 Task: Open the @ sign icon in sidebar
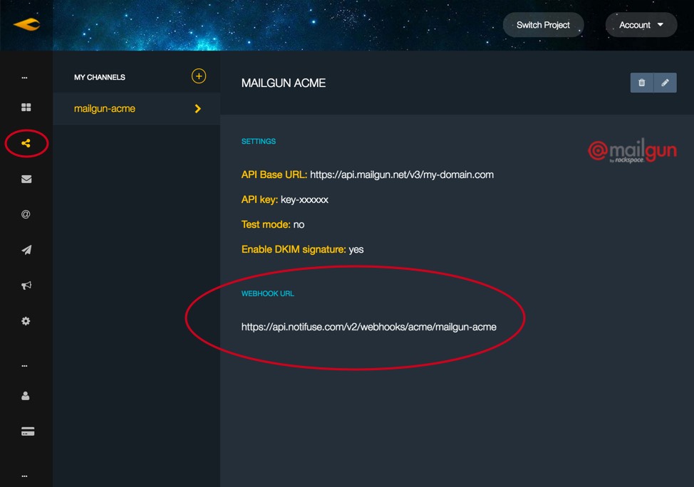pos(26,214)
